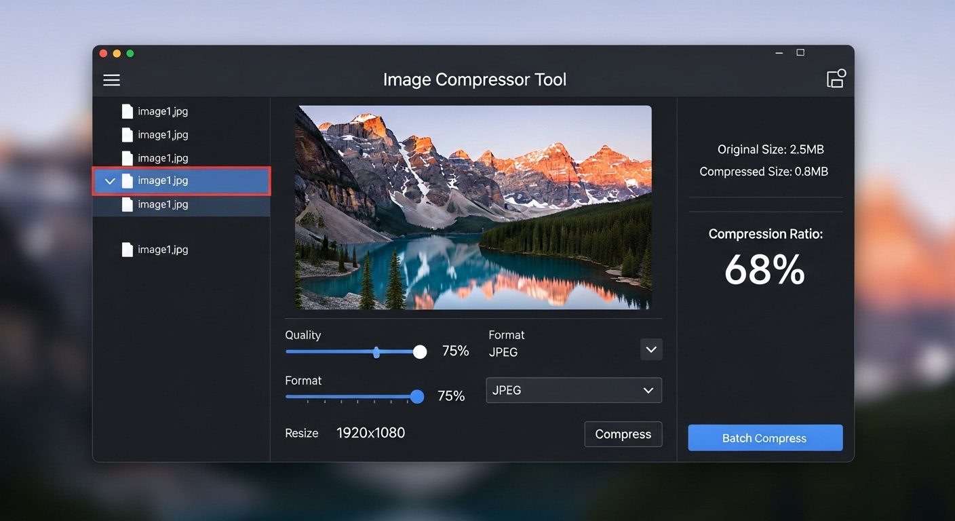Click the file icon in the highlighted row
Viewport: 955px width, 521px height.
(x=127, y=181)
